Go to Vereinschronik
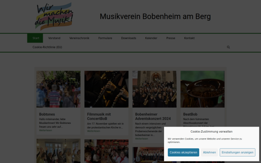Image resolution: width=261 pixels, height=163 pixels. (80, 38)
